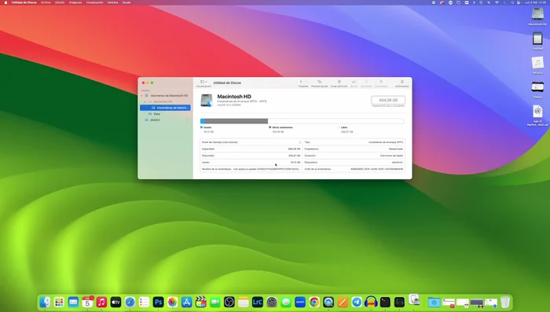Open Photos from the Dock
Image resolution: width=550 pixels, height=312 pixels.
click(173, 302)
